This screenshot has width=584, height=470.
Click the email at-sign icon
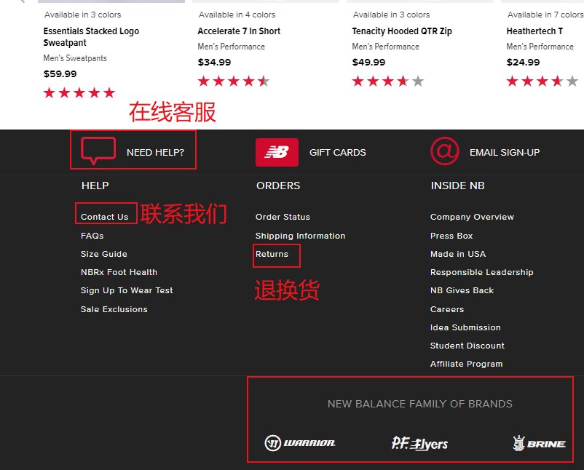click(x=445, y=151)
